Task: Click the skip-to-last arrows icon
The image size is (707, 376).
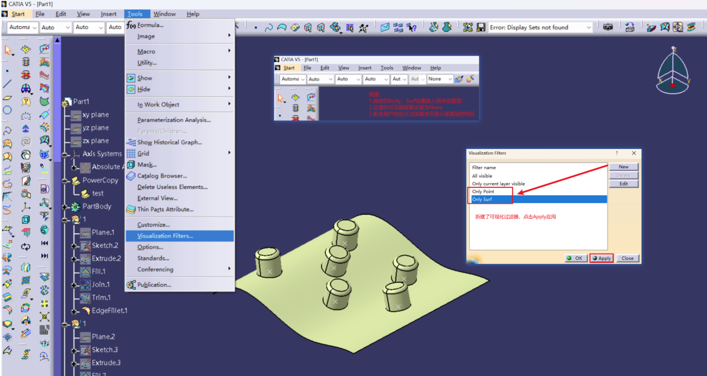Action: [x=44, y=256]
